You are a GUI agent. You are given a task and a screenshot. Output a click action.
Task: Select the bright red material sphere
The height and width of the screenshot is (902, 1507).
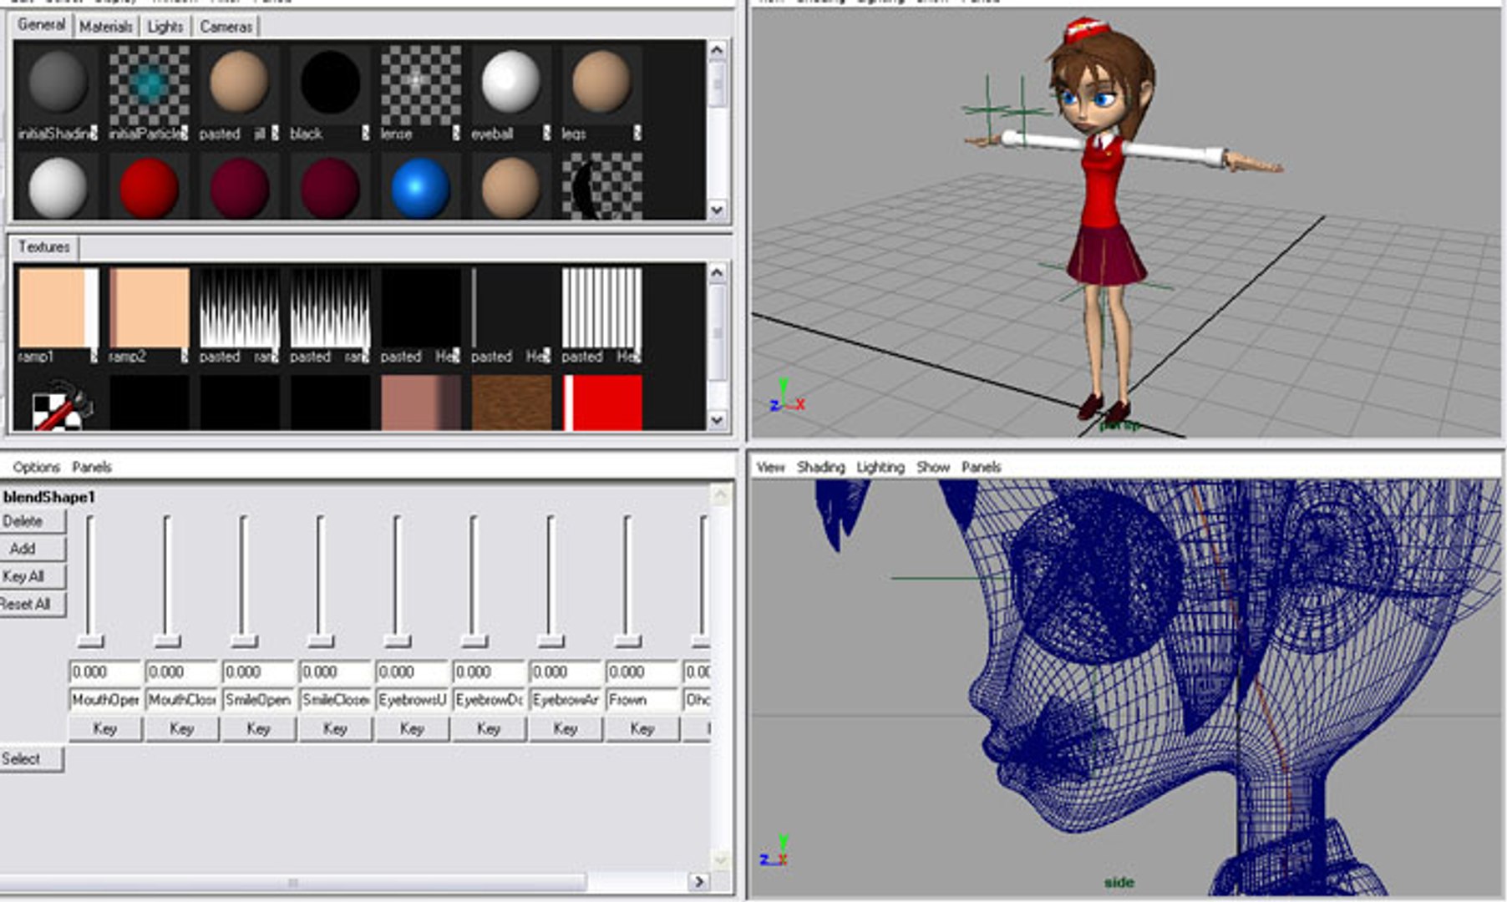pyautogui.click(x=149, y=188)
